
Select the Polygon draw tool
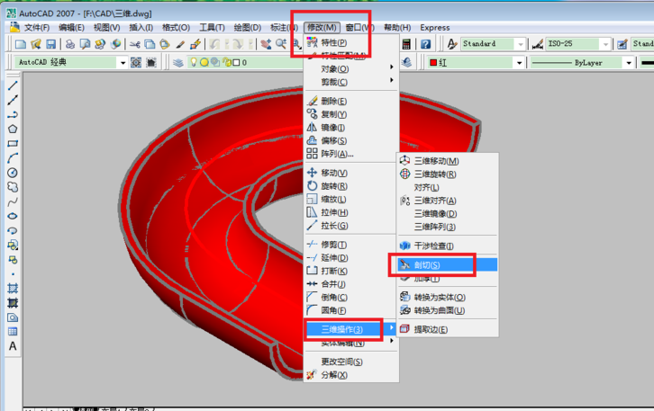pos(13,129)
